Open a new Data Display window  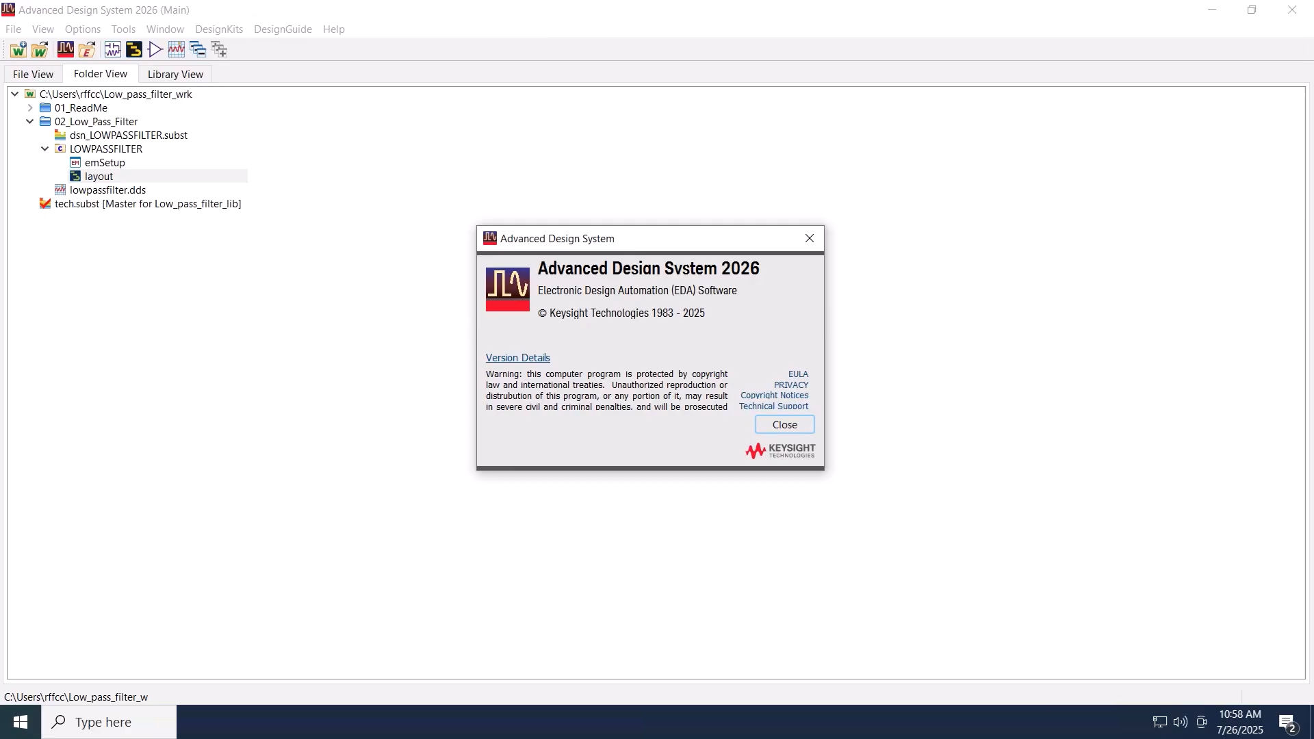(177, 49)
